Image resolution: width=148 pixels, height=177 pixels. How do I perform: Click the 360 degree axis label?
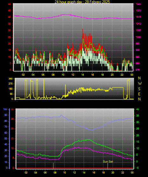click(x=11, y=79)
